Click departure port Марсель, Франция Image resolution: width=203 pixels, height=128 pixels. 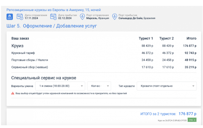pyautogui.click(x=98, y=18)
